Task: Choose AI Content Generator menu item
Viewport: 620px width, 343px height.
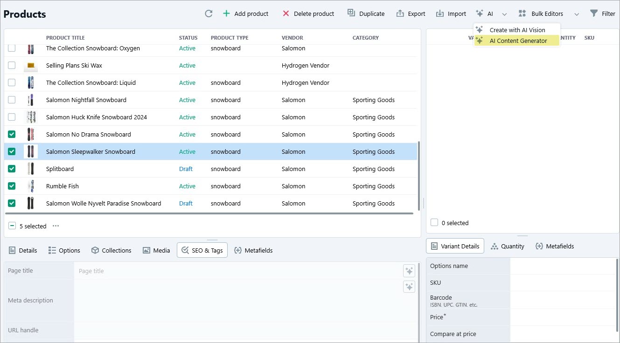Action: pos(517,41)
